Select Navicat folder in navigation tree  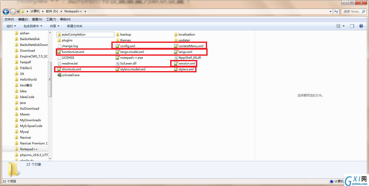[x=25, y=137]
